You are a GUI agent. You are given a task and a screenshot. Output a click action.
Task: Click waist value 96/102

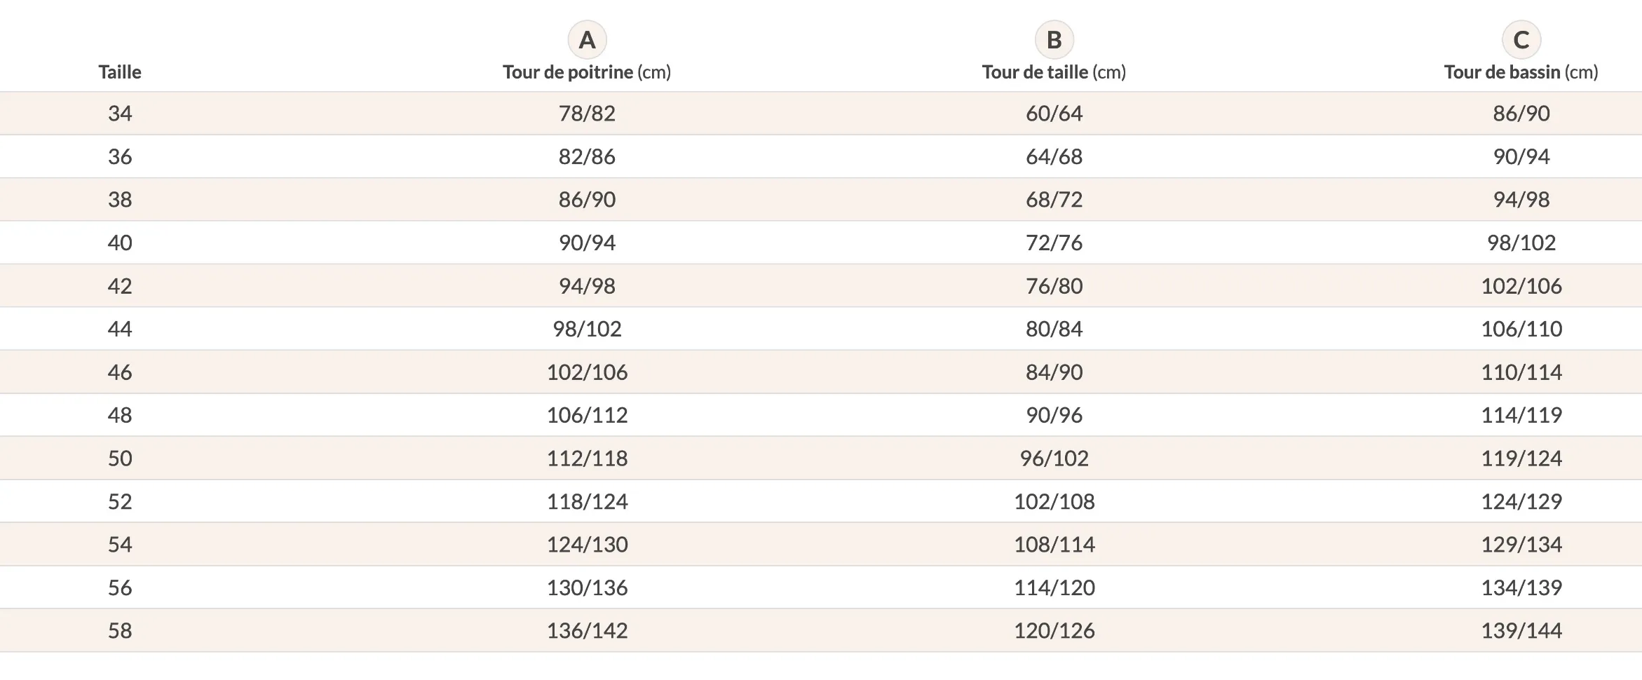tap(1054, 458)
